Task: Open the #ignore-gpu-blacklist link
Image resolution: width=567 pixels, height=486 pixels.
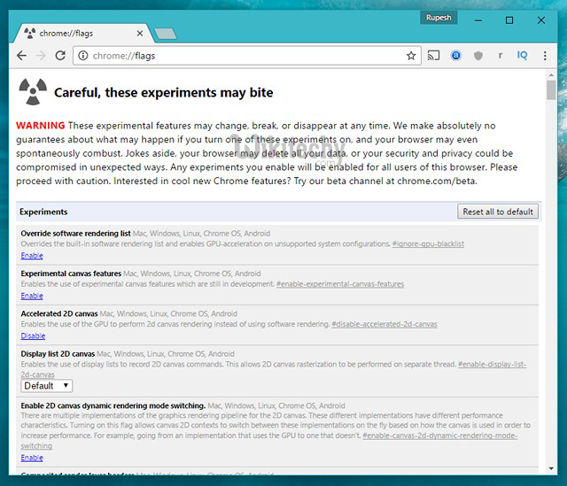Action: click(x=428, y=243)
